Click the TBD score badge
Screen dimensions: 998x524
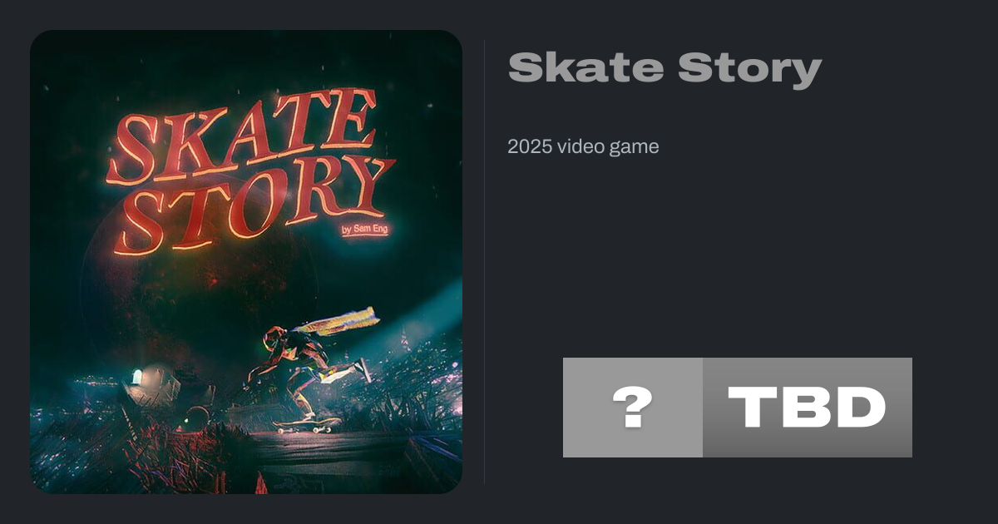(x=807, y=408)
